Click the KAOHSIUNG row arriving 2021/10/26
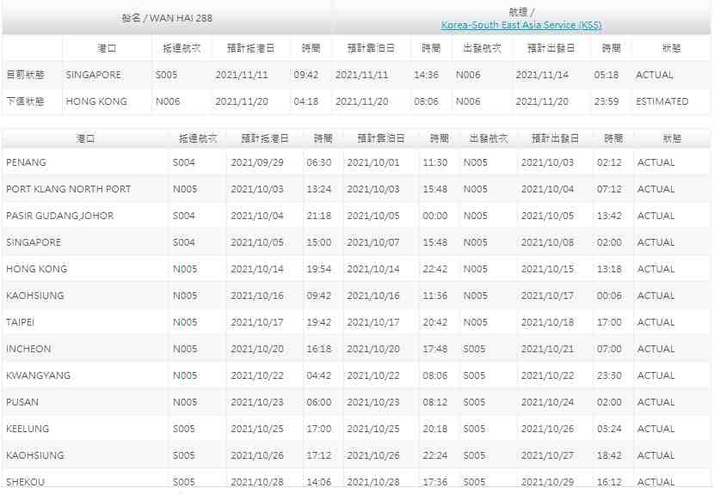714x494 pixels. [356, 455]
